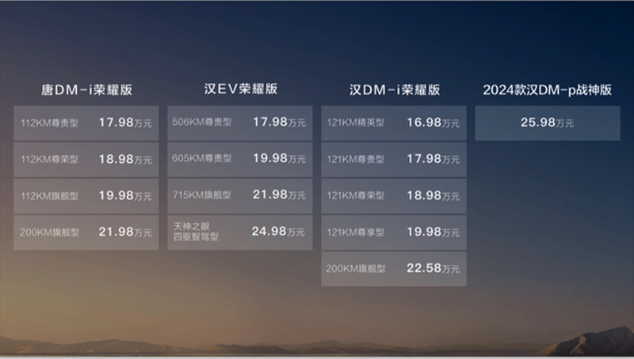Click the 21.98万元 price for 715KM旗舰型
The height and width of the screenshot is (359, 634).
(x=280, y=195)
